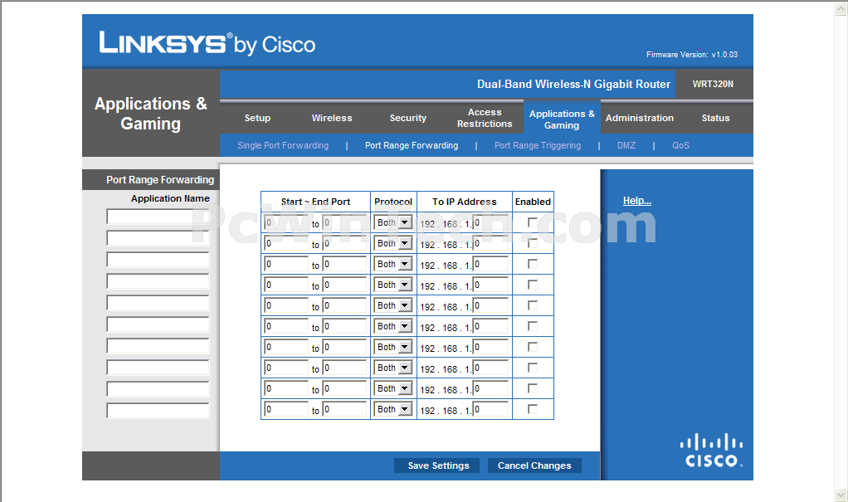Enable the first port forwarding row
The height and width of the screenshot is (502, 848).
(x=533, y=222)
